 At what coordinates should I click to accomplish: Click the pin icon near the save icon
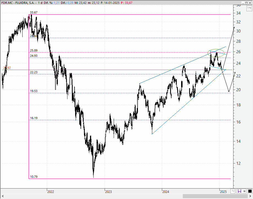click(x=244, y=191)
